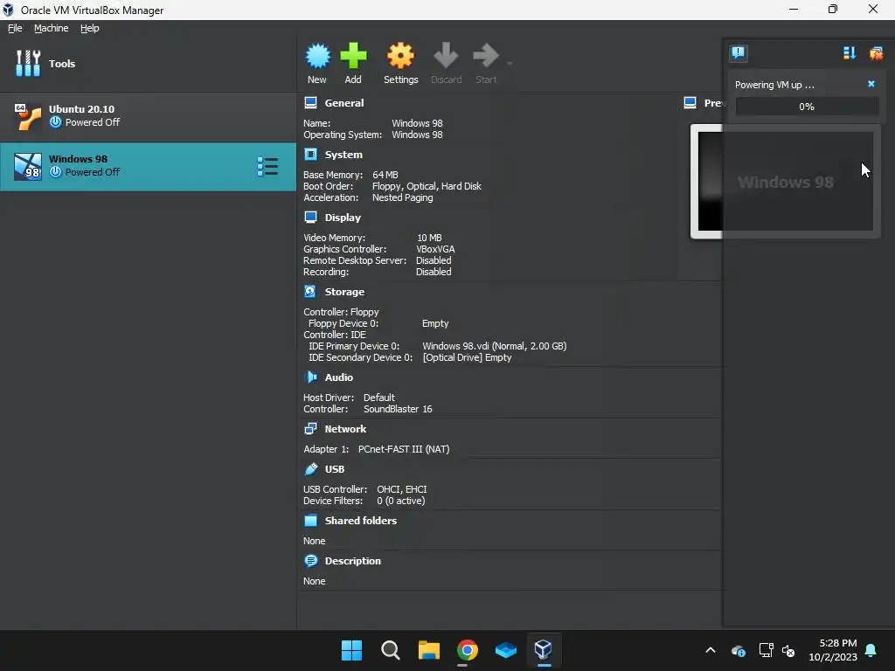Click the VirtualBox cube taskbar icon
Image resolution: width=895 pixels, height=671 pixels.
544,650
